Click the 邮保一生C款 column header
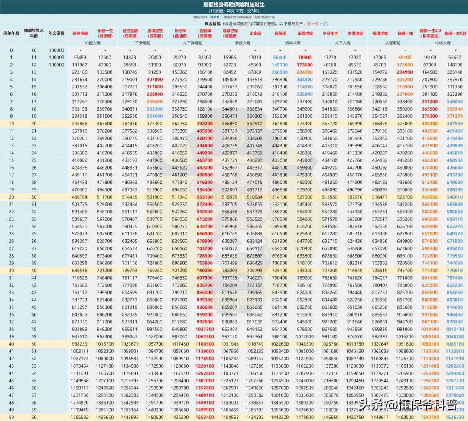This screenshot has width=468, height=421. pos(455,33)
